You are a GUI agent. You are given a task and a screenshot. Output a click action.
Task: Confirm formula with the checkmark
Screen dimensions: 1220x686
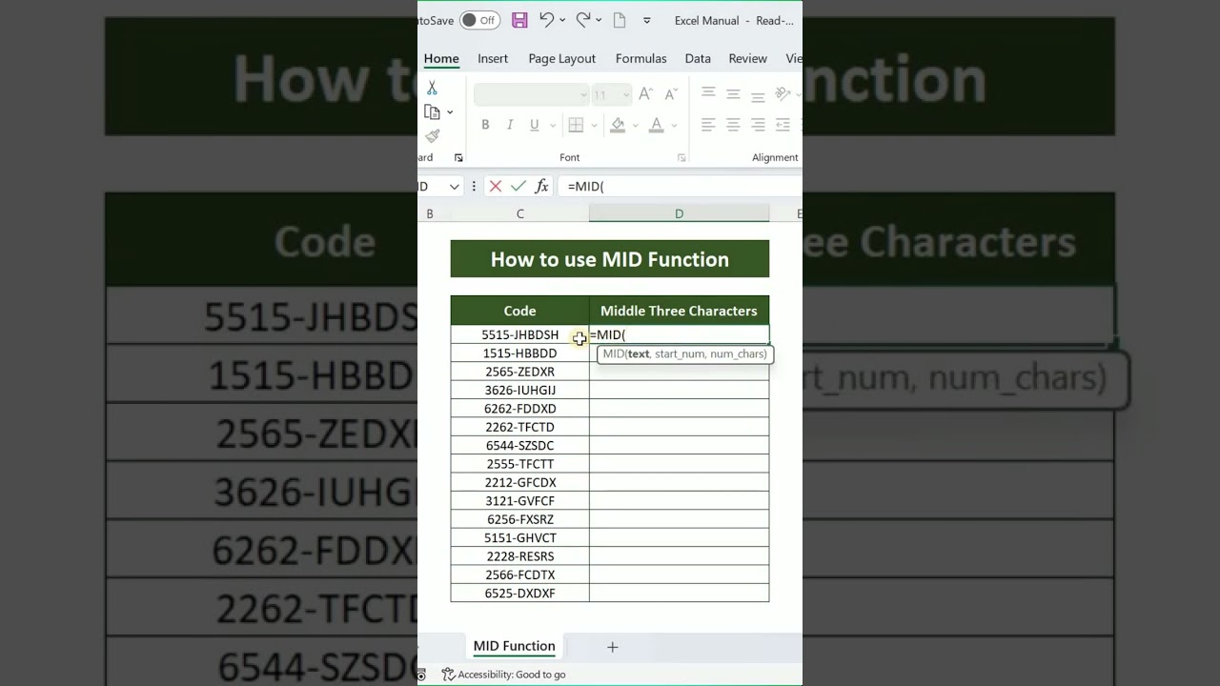point(518,187)
